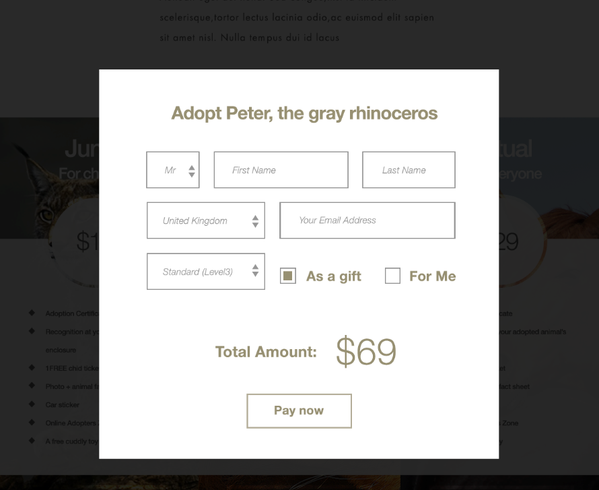Tick the For Me checkbox
Viewport: 599px width, 490px height.
392,276
